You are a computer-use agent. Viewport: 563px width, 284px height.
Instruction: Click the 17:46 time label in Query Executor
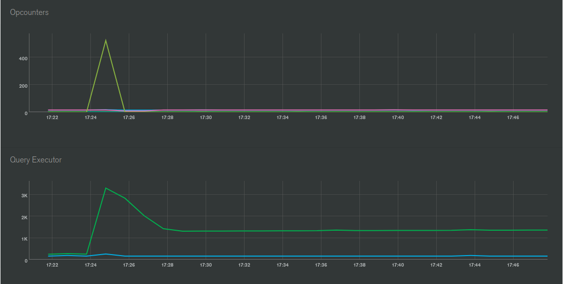coord(513,265)
